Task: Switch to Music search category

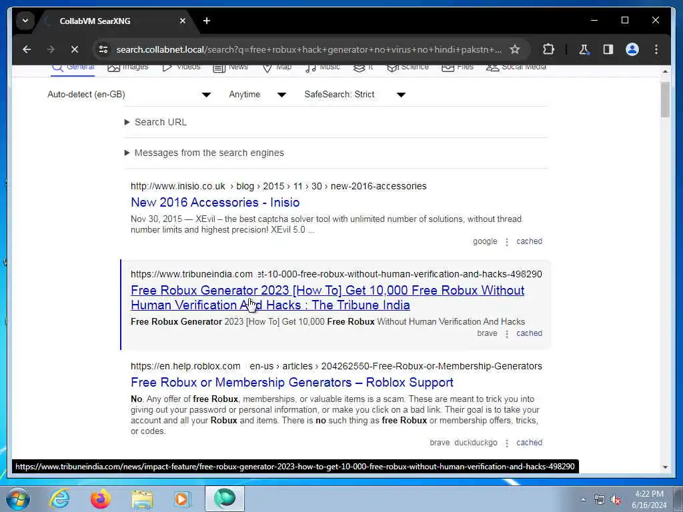Action: [323, 67]
